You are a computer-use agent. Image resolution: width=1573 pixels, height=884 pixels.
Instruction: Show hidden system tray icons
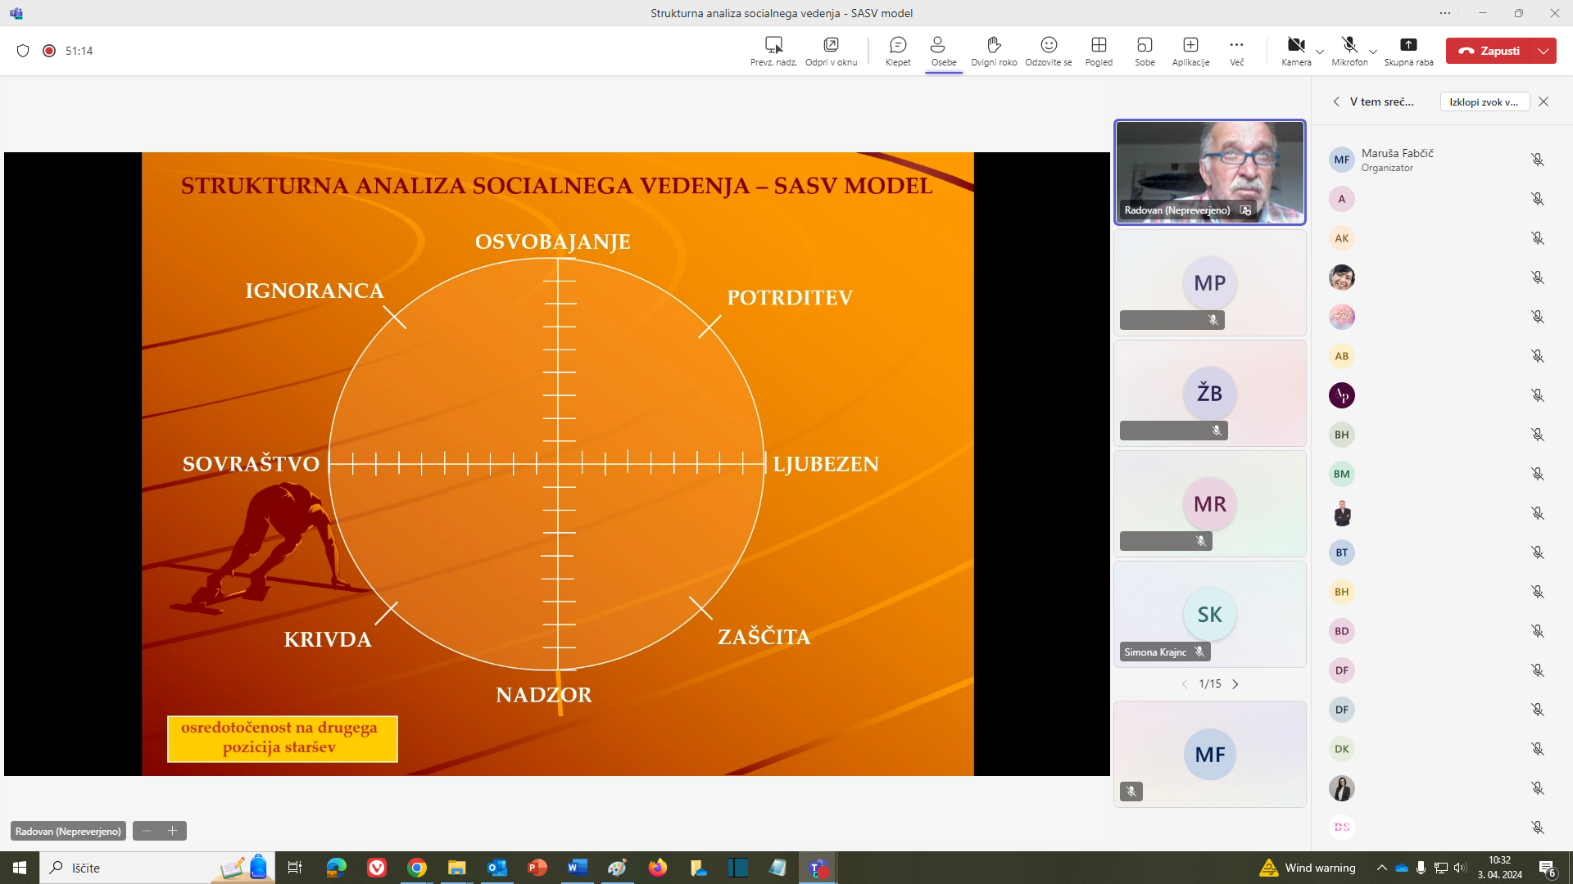1382,868
